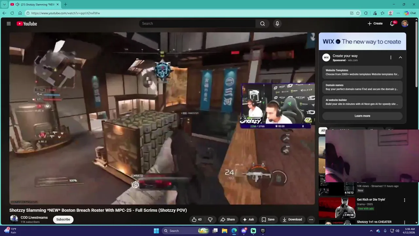Open Copilot Chat in Edge
The height and width of the screenshot is (236, 419).
410,13
